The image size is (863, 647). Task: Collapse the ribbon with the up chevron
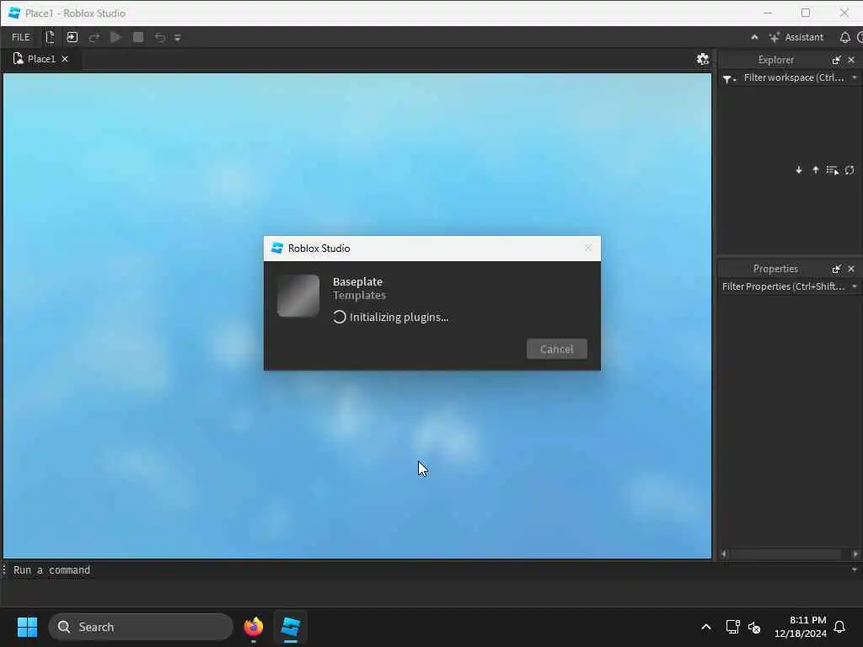(x=754, y=37)
